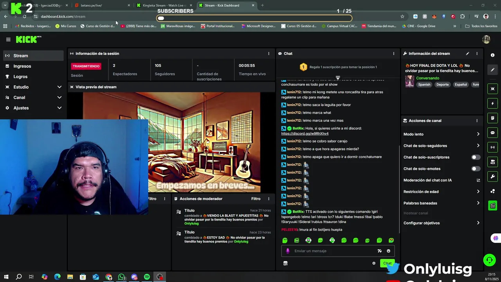Open File Explorer from the taskbar

pyautogui.click(x=70, y=277)
